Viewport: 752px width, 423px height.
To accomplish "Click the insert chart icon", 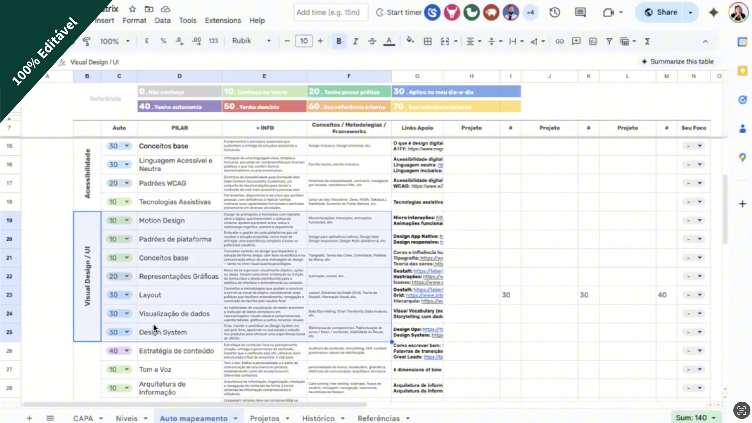I will tap(593, 41).
